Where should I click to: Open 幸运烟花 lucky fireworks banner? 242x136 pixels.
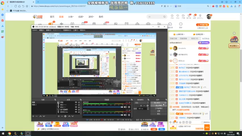tap(234, 46)
